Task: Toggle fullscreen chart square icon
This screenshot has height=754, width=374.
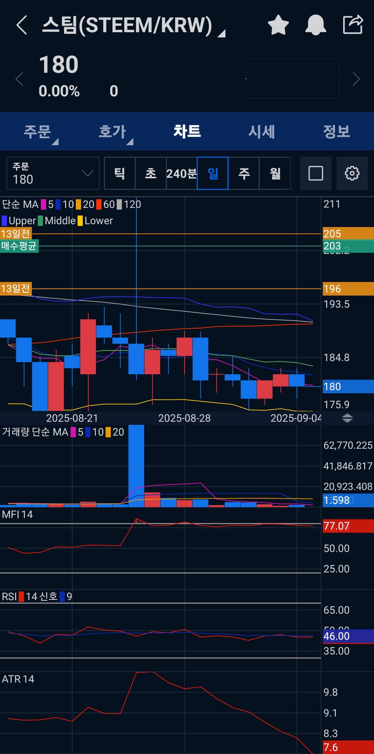Action: pyautogui.click(x=316, y=173)
